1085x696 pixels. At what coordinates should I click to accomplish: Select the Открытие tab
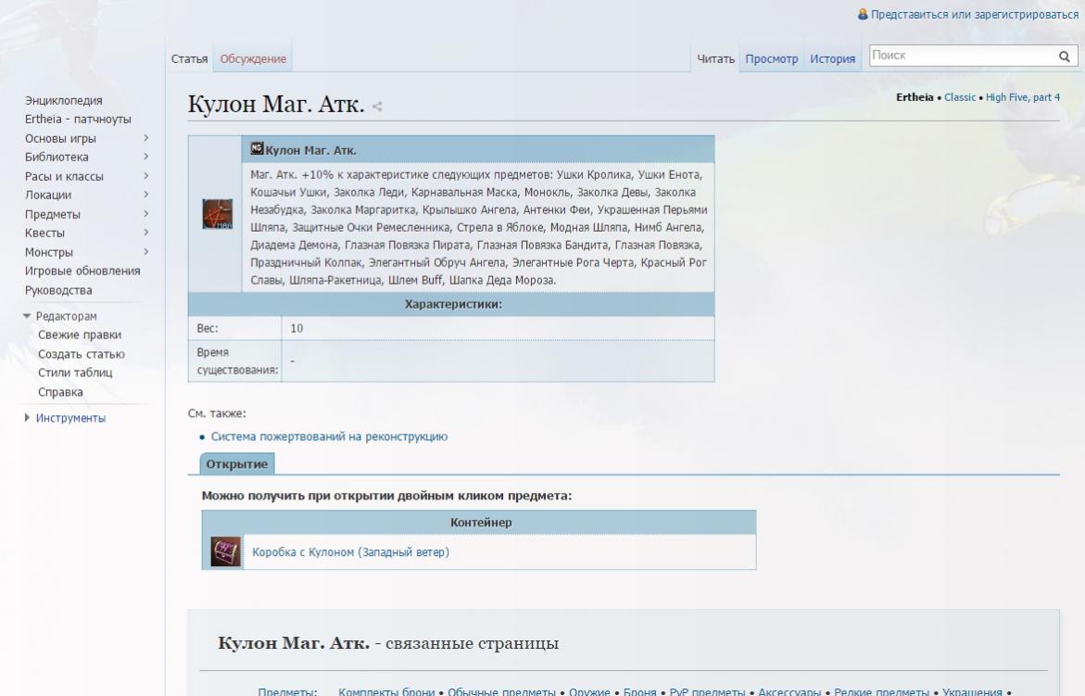tap(237, 464)
